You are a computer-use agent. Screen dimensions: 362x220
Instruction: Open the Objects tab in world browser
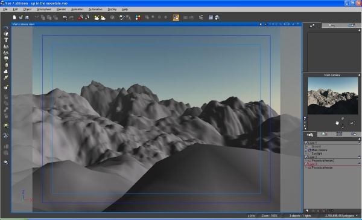(x=310, y=134)
